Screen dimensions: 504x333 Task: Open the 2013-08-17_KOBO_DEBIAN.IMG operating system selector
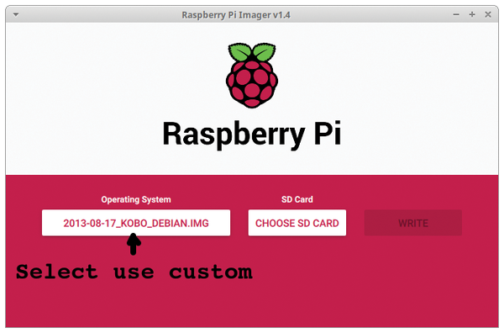[136, 223]
